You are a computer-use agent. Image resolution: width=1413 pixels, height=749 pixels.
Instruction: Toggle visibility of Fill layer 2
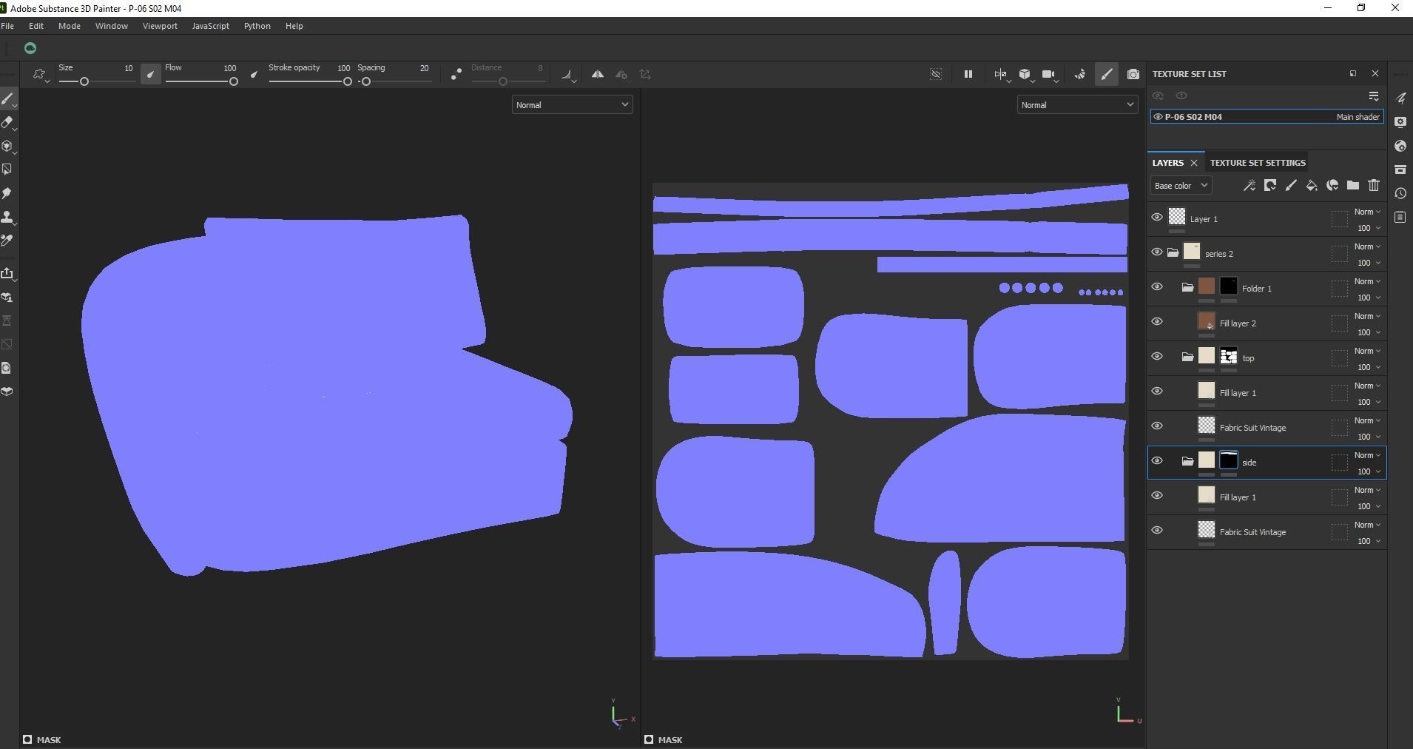pyautogui.click(x=1157, y=322)
